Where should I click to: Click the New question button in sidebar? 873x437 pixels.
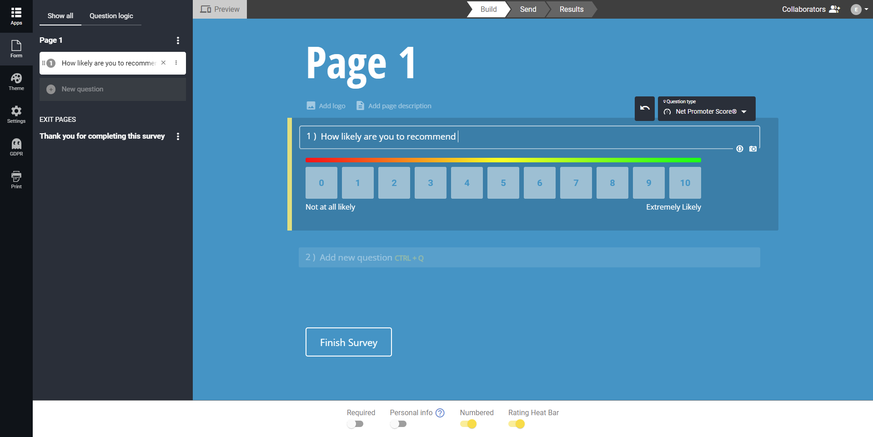(x=113, y=89)
